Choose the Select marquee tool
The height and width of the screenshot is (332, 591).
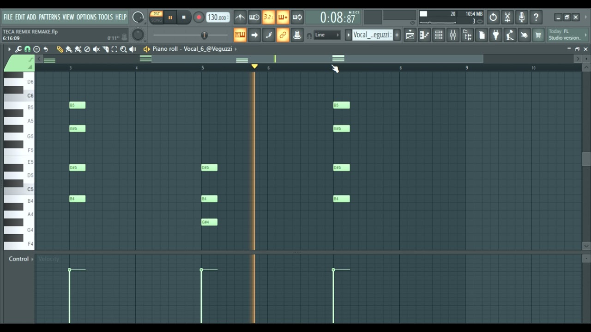tap(115, 49)
